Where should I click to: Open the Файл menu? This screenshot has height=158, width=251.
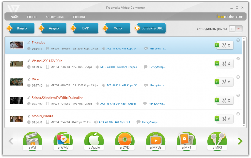tap(14, 17)
